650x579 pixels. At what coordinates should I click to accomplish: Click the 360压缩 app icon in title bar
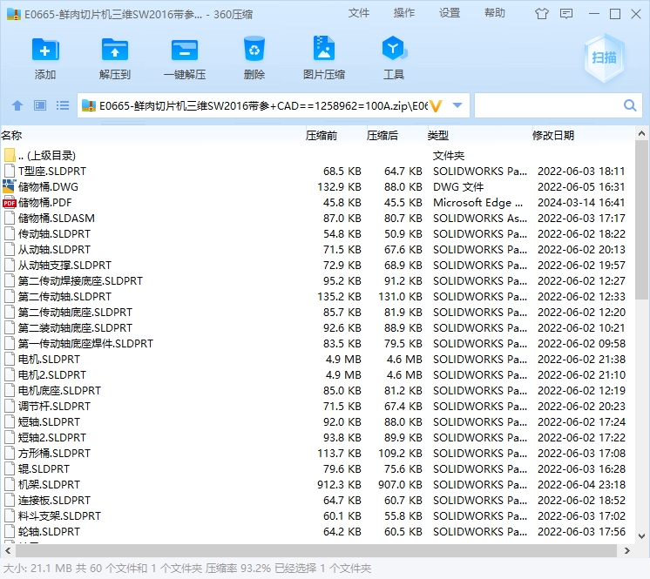click(x=14, y=14)
